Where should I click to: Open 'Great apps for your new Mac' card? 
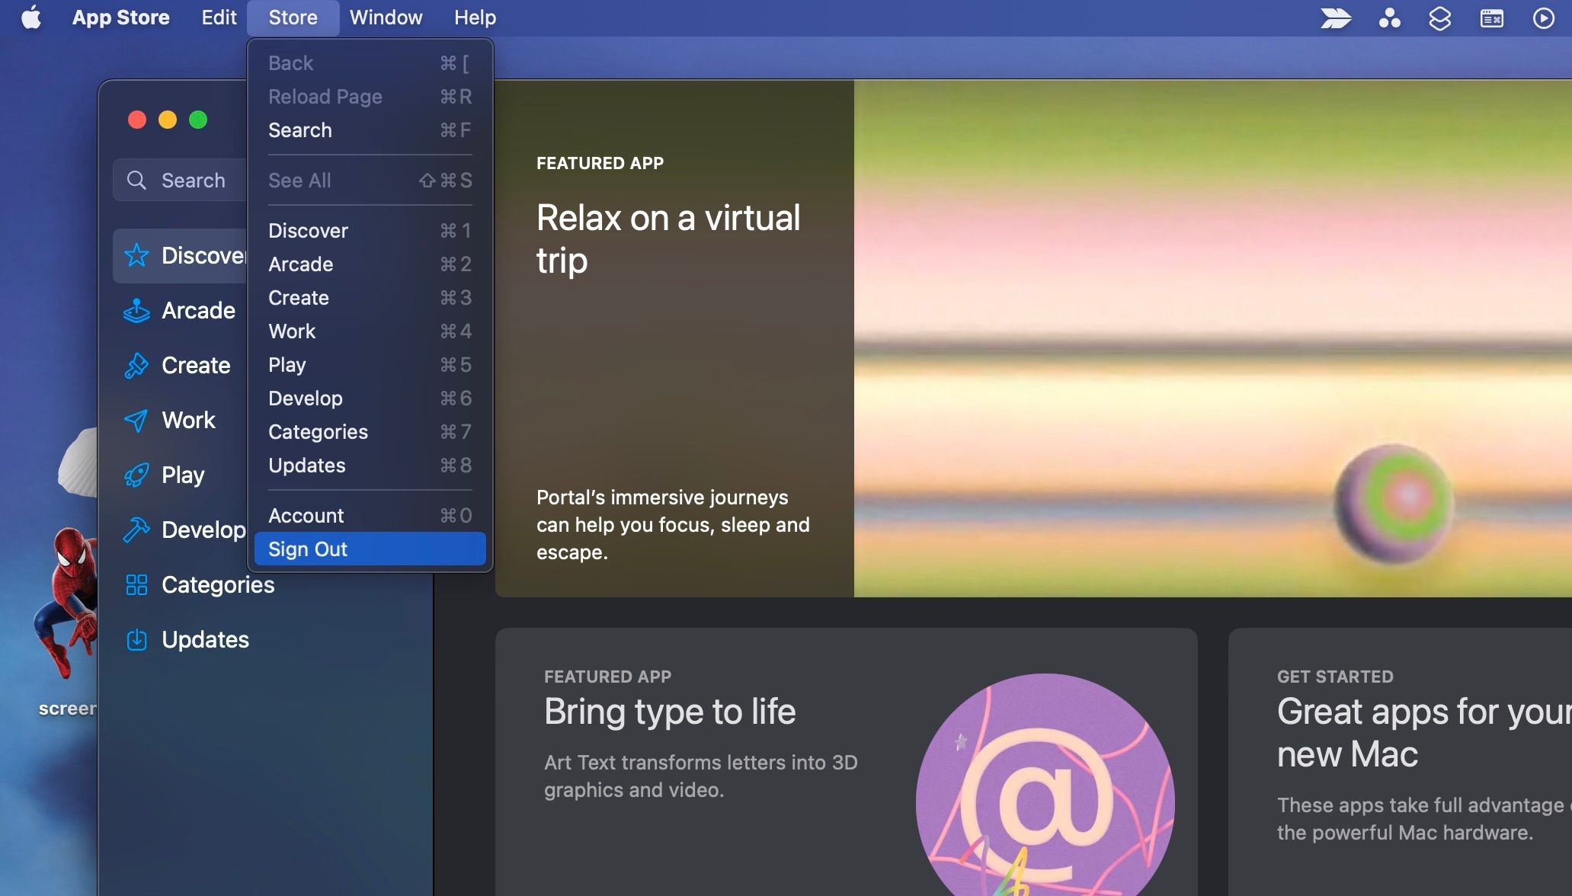[1423, 732]
